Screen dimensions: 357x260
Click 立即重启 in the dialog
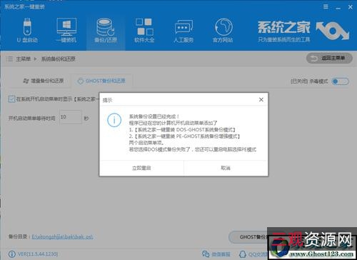pyautogui.click(x=141, y=168)
